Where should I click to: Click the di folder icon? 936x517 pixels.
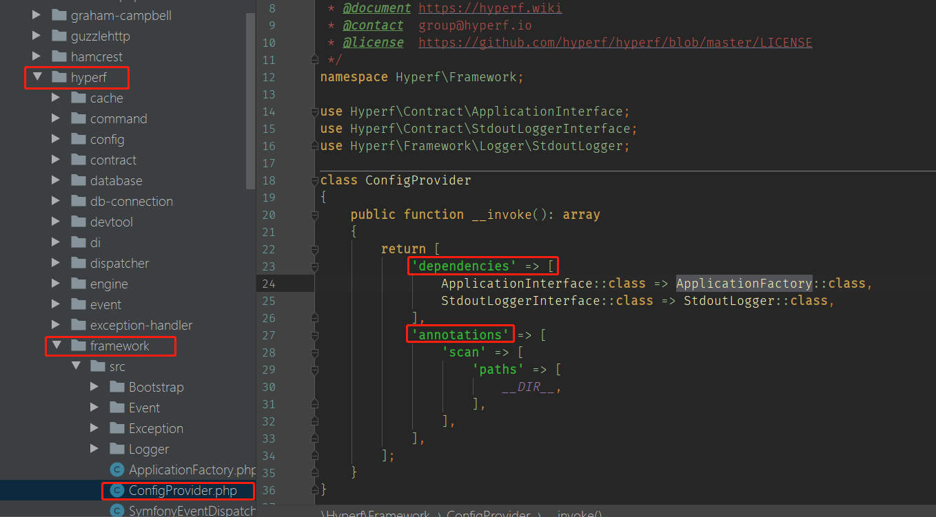pos(78,242)
